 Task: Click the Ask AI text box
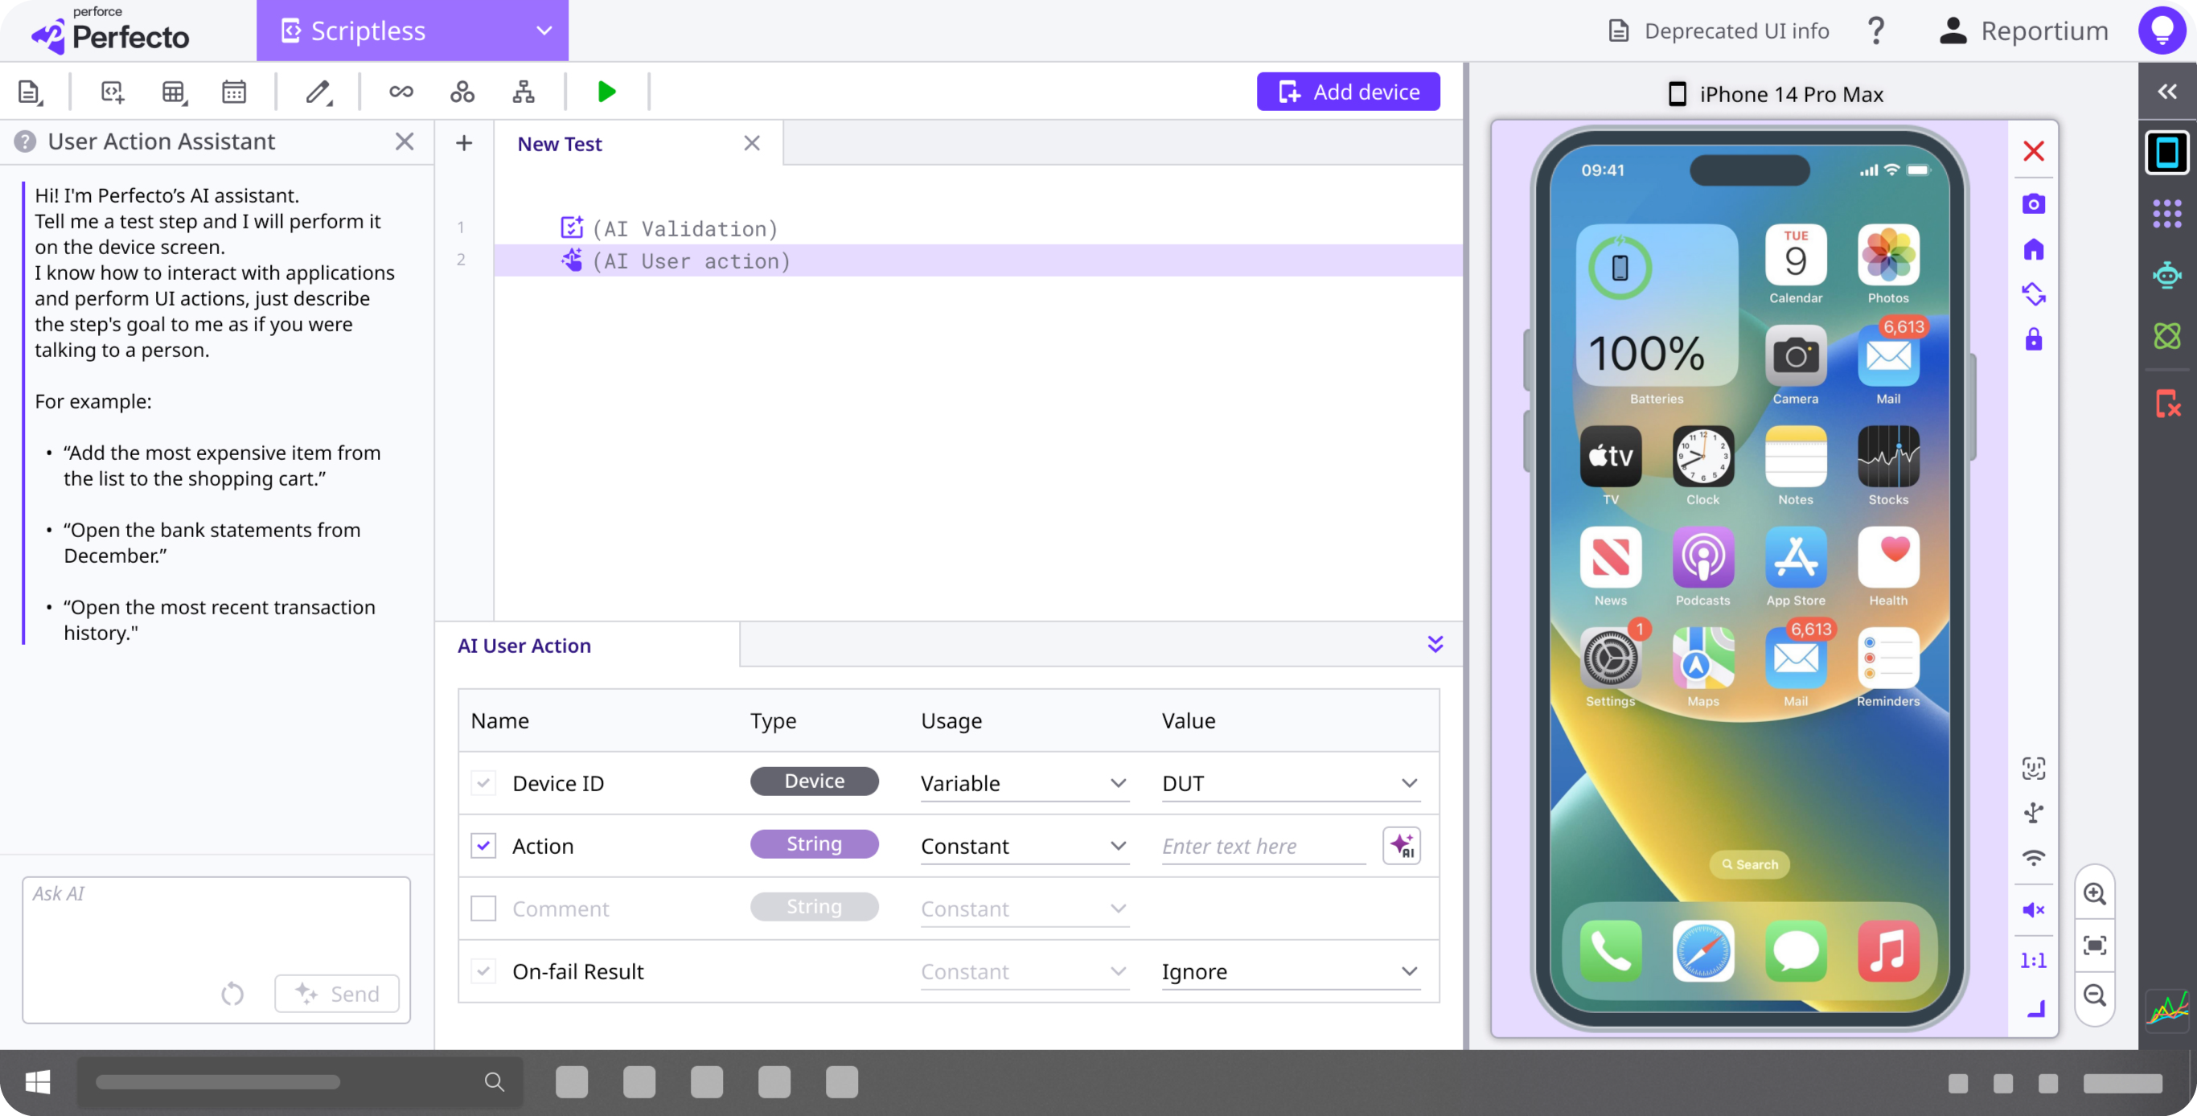pyautogui.click(x=216, y=950)
